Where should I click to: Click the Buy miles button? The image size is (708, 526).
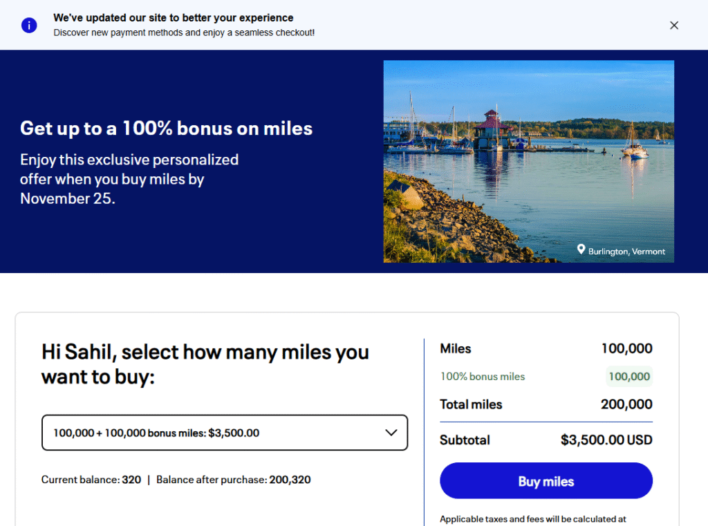[546, 480]
